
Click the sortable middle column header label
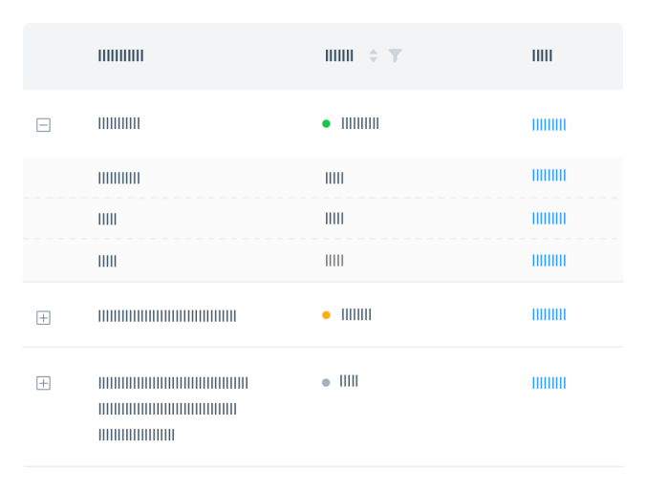tap(339, 55)
